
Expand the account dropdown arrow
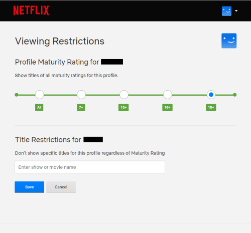[x=236, y=11]
